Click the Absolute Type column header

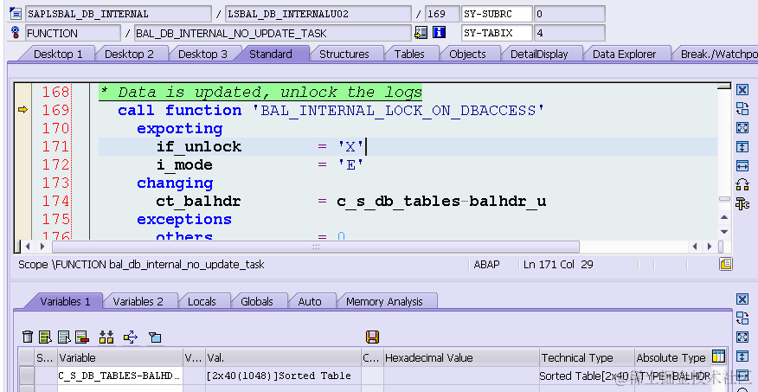(x=671, y=357)
